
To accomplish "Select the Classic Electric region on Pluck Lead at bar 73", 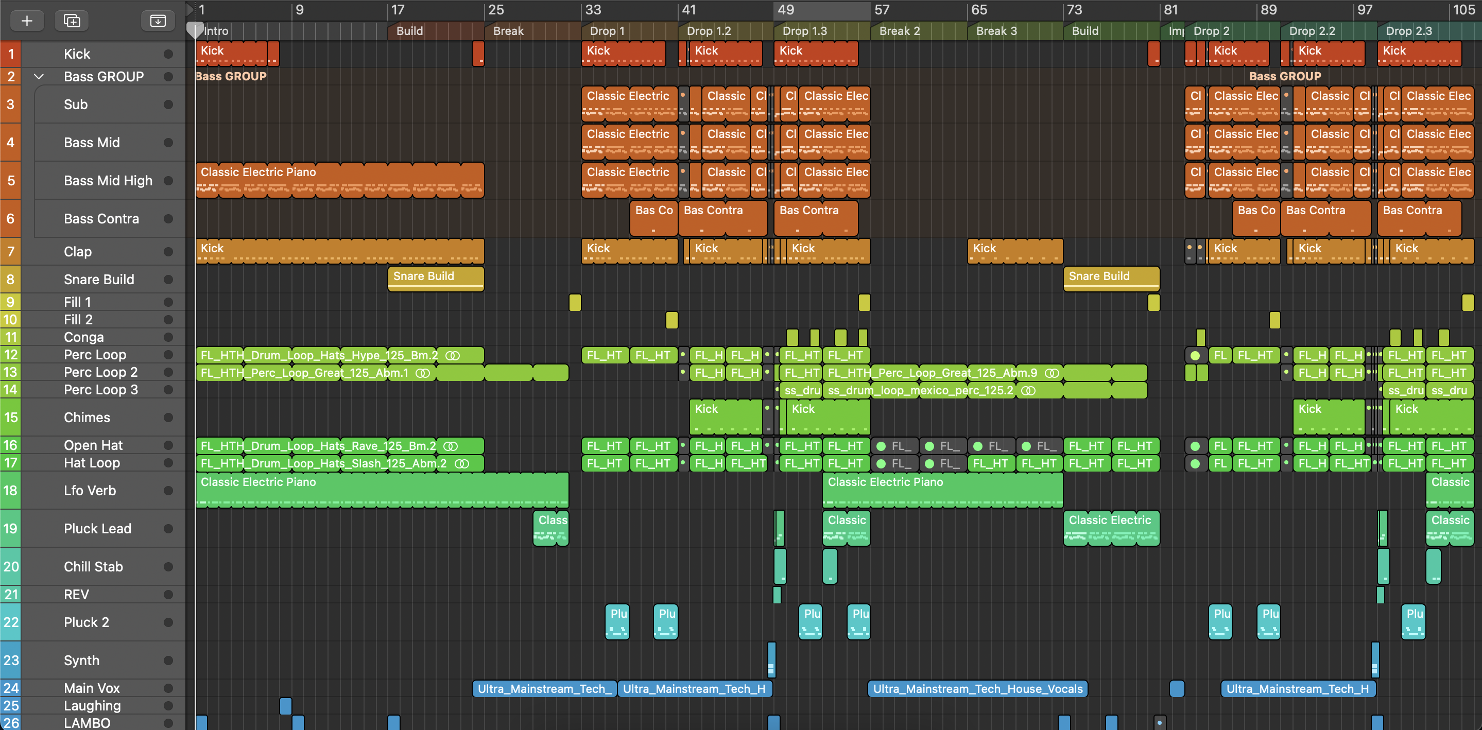I will pos(1111,528).
